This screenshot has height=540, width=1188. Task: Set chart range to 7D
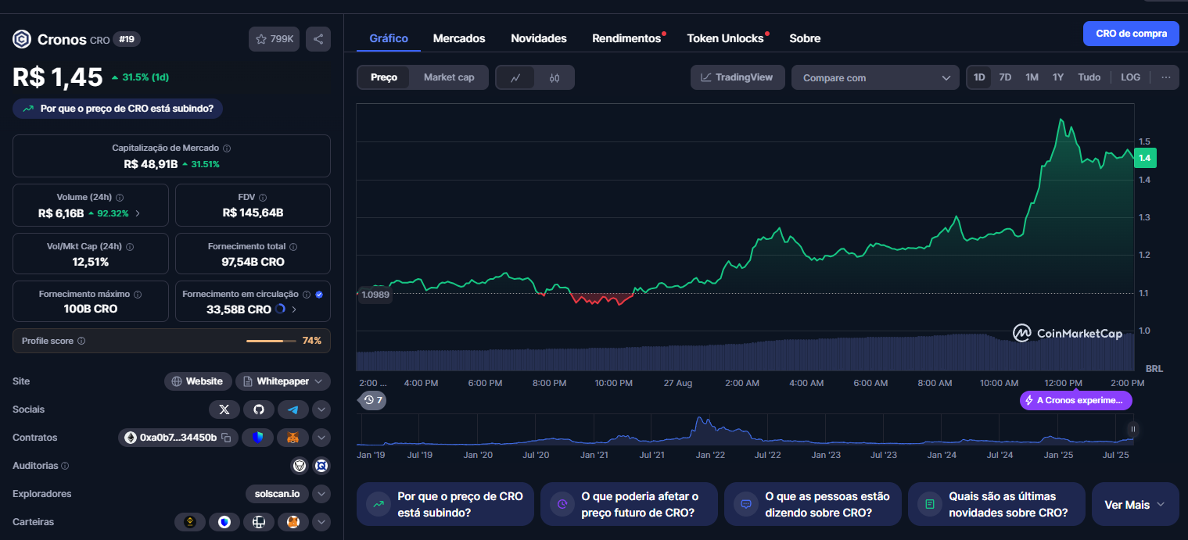1006,77
